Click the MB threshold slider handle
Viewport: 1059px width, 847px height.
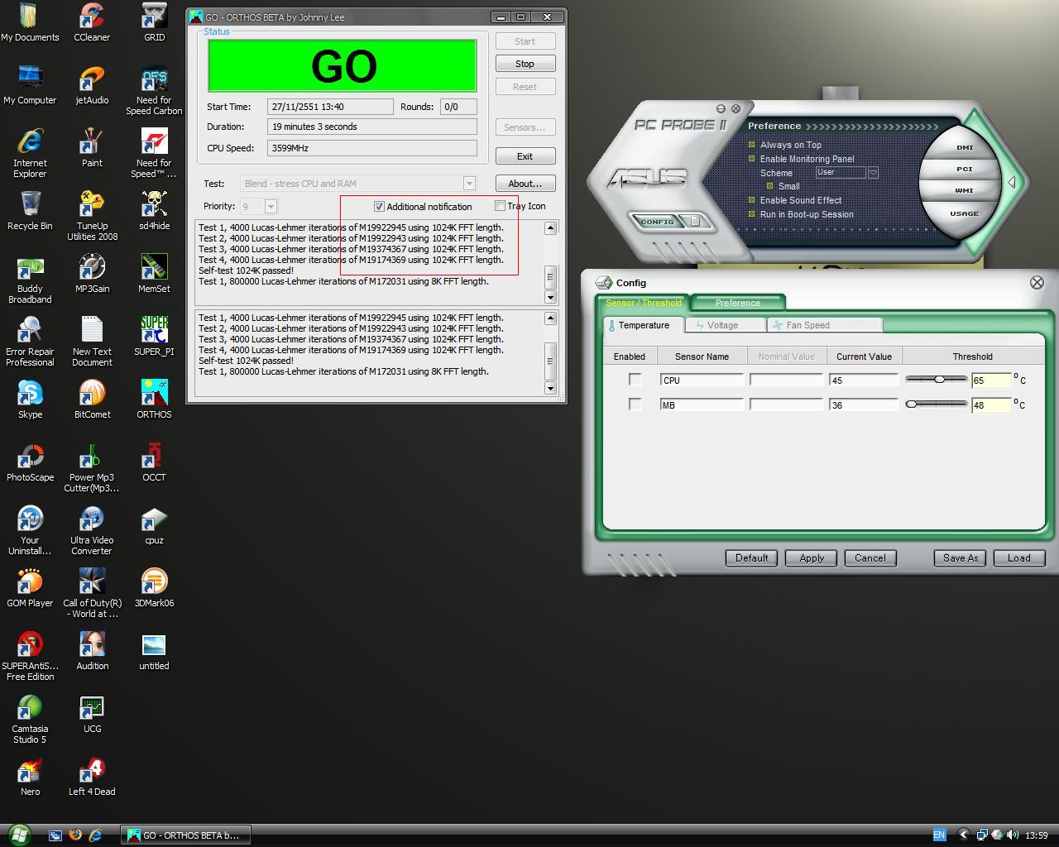[x=911, y=404]
